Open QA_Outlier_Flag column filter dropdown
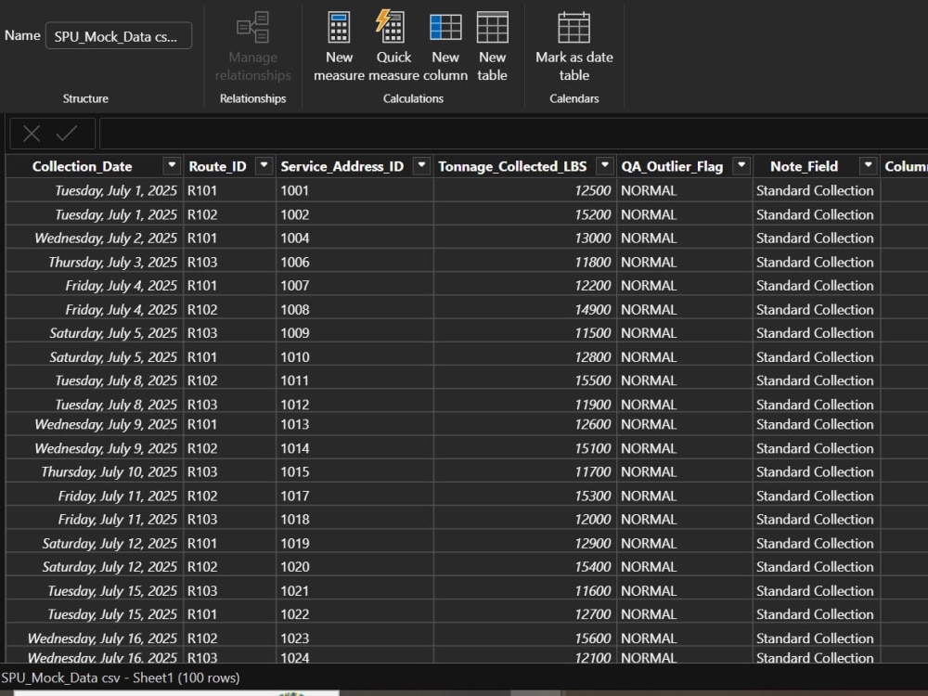Viewport: 928px width, 696px height. point(741,166)
